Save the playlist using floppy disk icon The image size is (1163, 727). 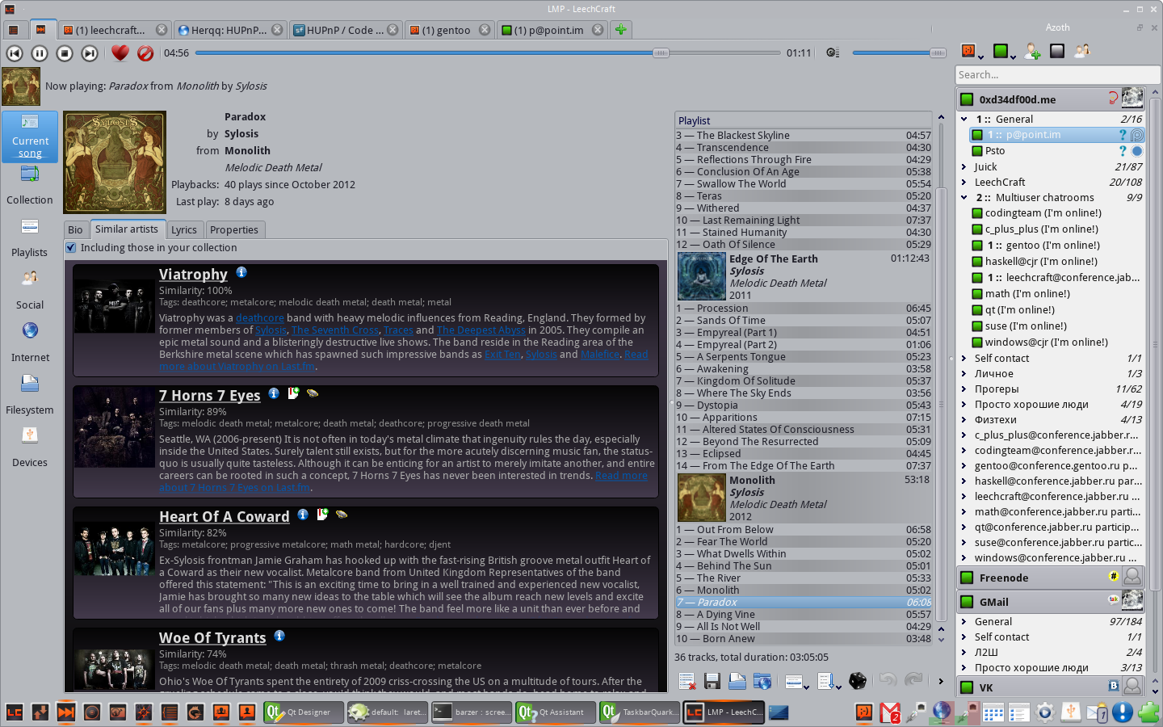point(712,681)
